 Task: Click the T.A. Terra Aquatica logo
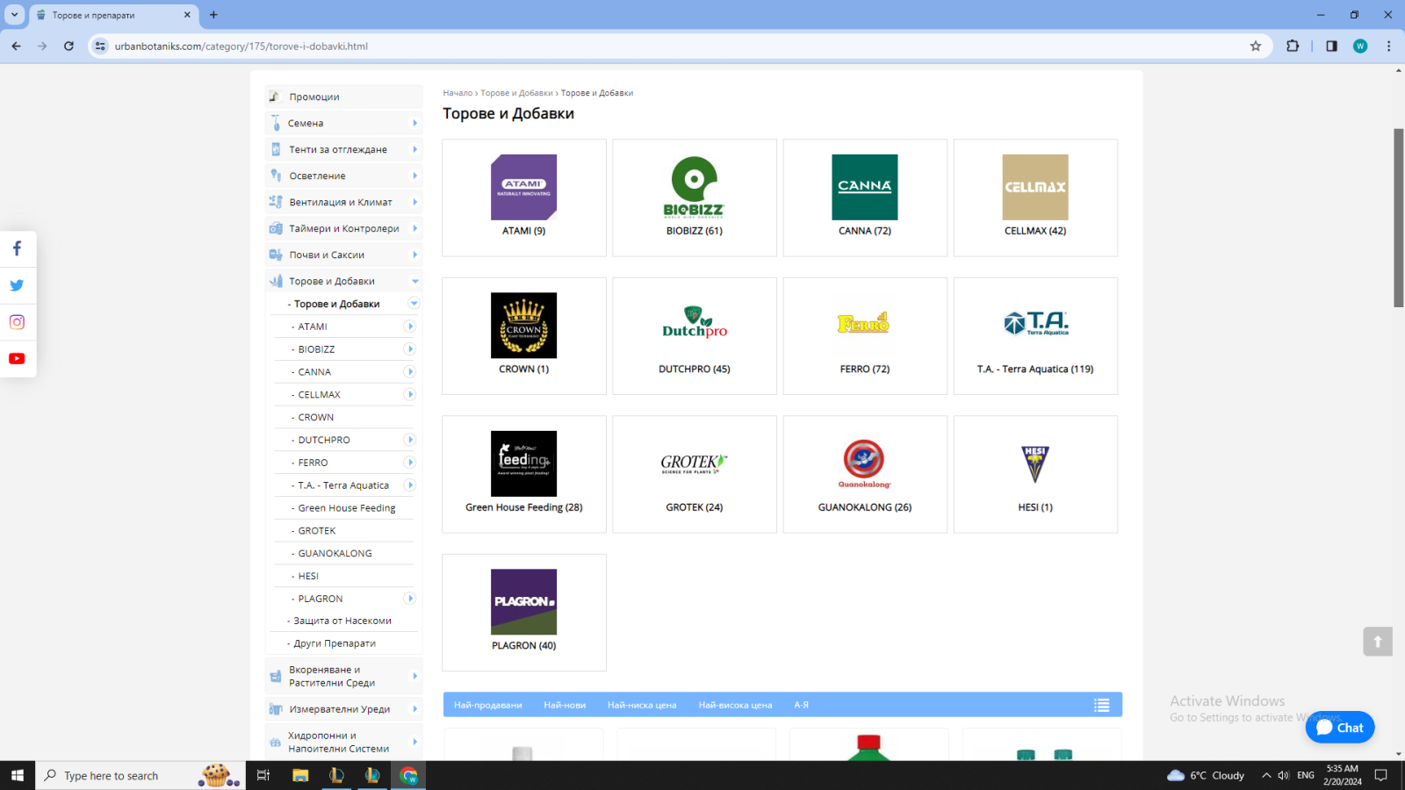[x=1035, y=323]
